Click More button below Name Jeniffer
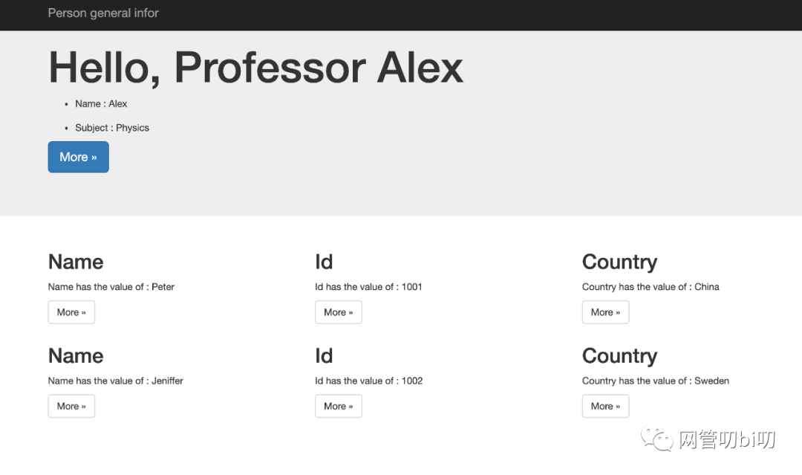 tap(71, 407)
